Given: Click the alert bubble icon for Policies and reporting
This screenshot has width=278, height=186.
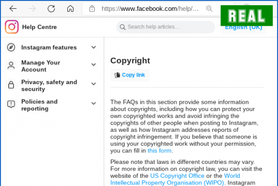Looking at the screenshot, I should tap(11, 104).
